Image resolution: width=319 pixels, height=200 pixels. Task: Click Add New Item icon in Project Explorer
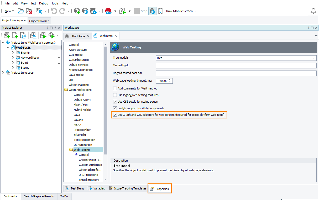tap(15, 35)
